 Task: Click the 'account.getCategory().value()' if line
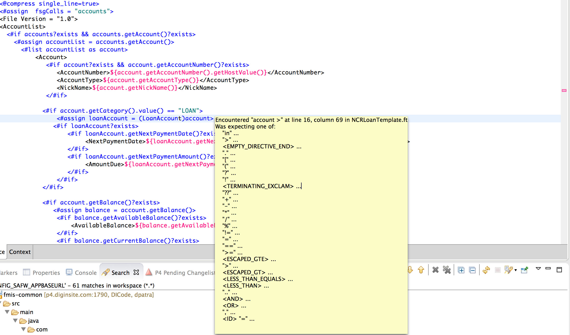122,111
